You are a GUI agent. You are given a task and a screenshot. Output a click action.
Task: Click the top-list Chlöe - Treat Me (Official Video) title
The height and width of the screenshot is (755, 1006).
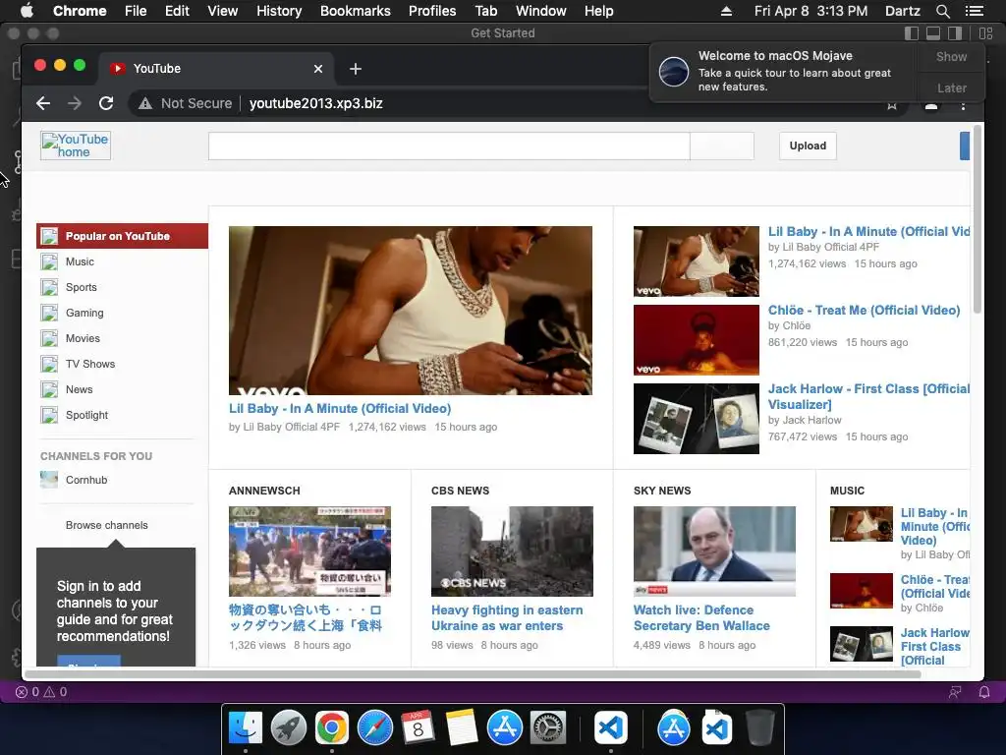pos(864,310)
